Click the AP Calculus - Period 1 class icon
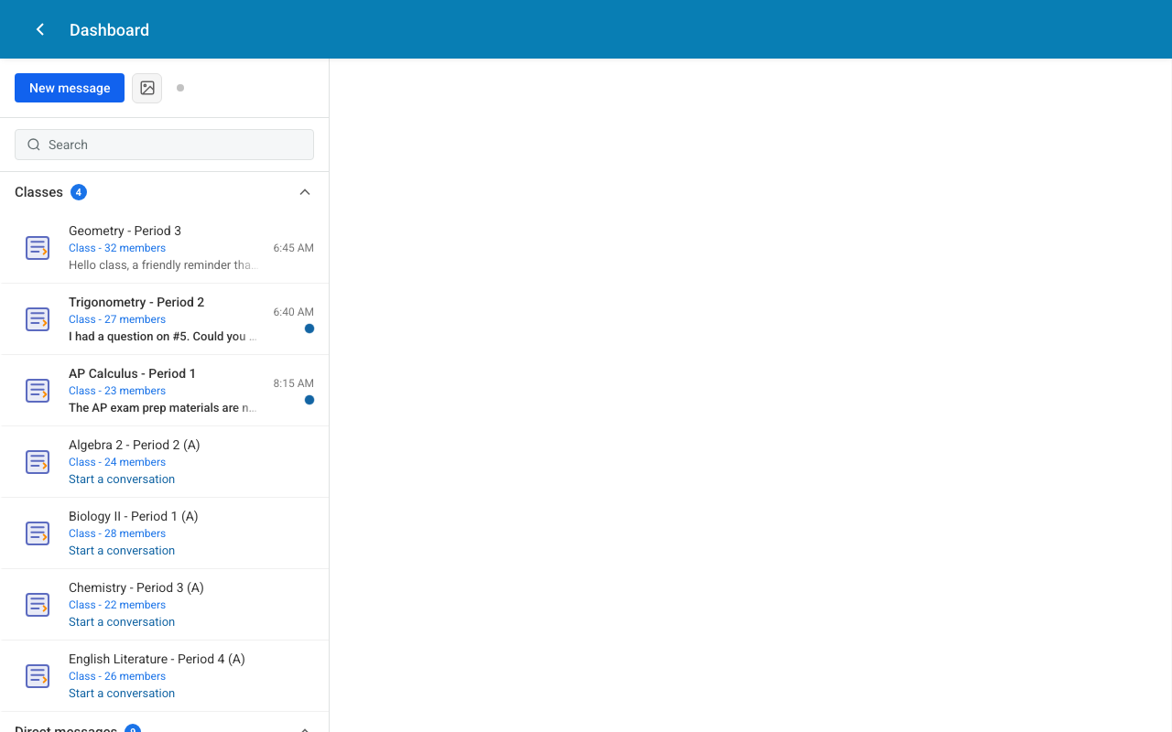The width and height of the screenshot is (1172, 732). (x=38, y=390)
